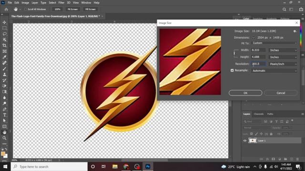
Task: Open Task View in taskbar
Action: 103,167
